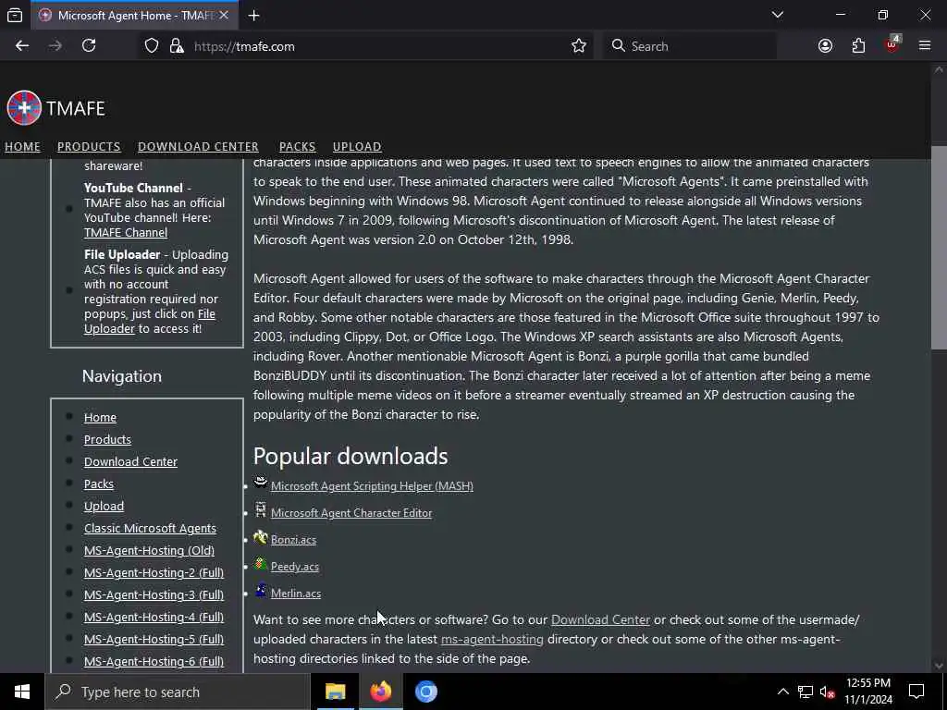The height and width of the screenshot is (710, 947).
Task: Click the Packs link in Navigation
Action: [98, 484]
